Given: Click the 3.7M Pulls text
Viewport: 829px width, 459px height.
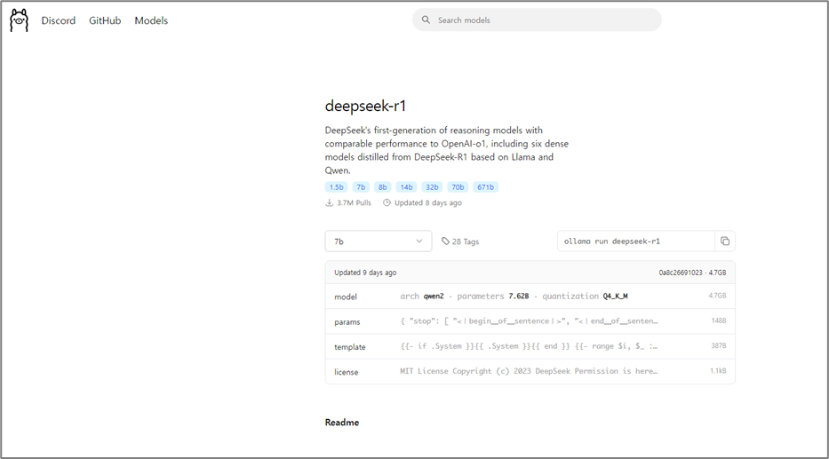Looking at the screenshot, I should pos(354,202).
